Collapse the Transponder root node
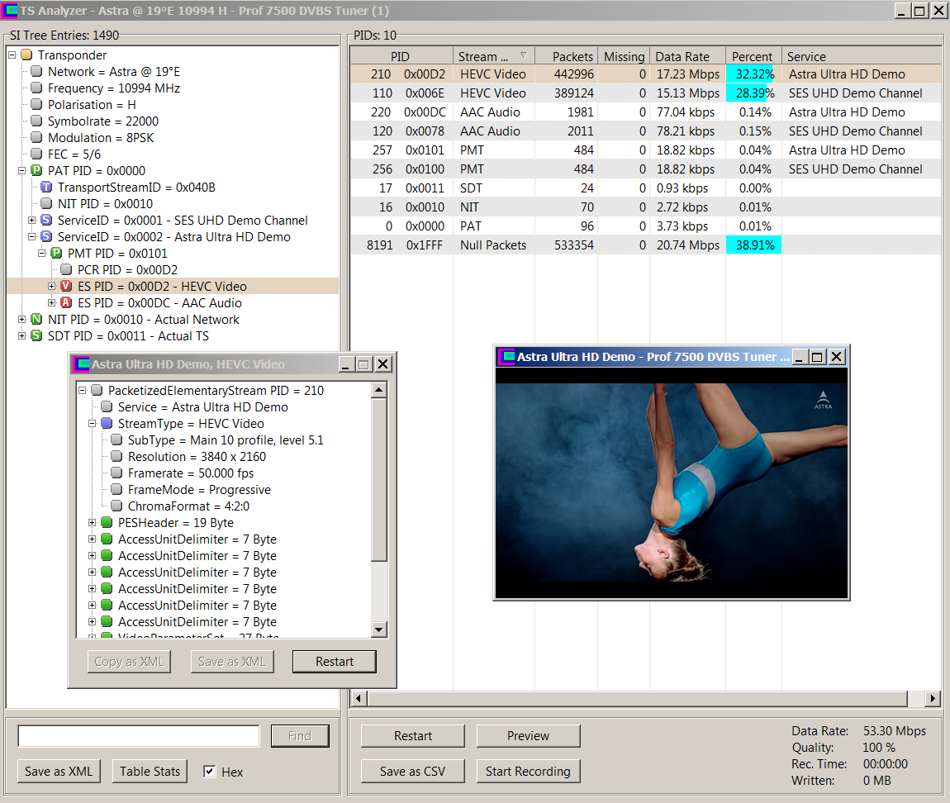Screen dimensions: 950x803 pos(12,55)
